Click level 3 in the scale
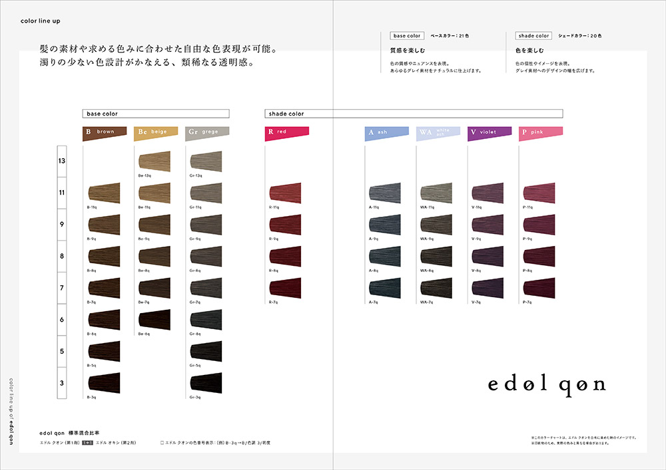 pos(62,383)
